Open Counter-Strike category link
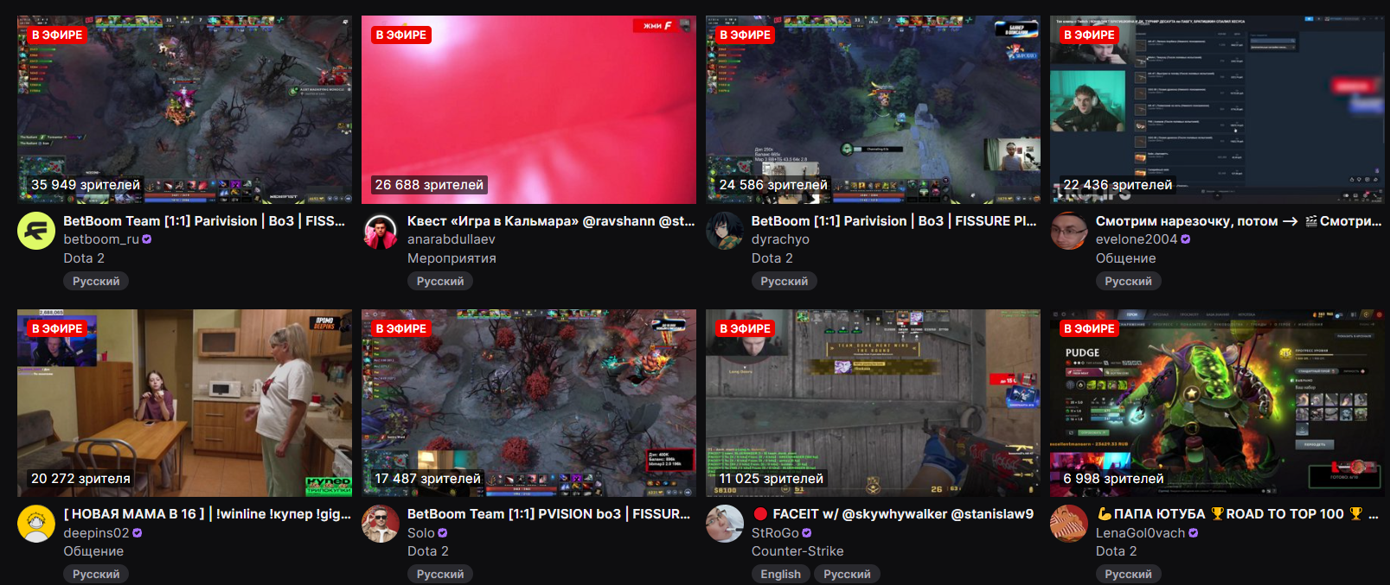 [x=797, y=551]
